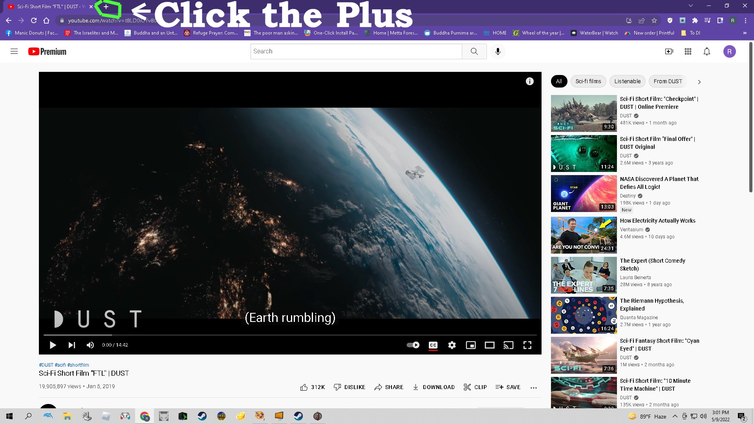Image resolution: width=754 pixels, height=424 pixels.
Task: Go to YouTube Premium home logo
Action: tap(47, 51)
